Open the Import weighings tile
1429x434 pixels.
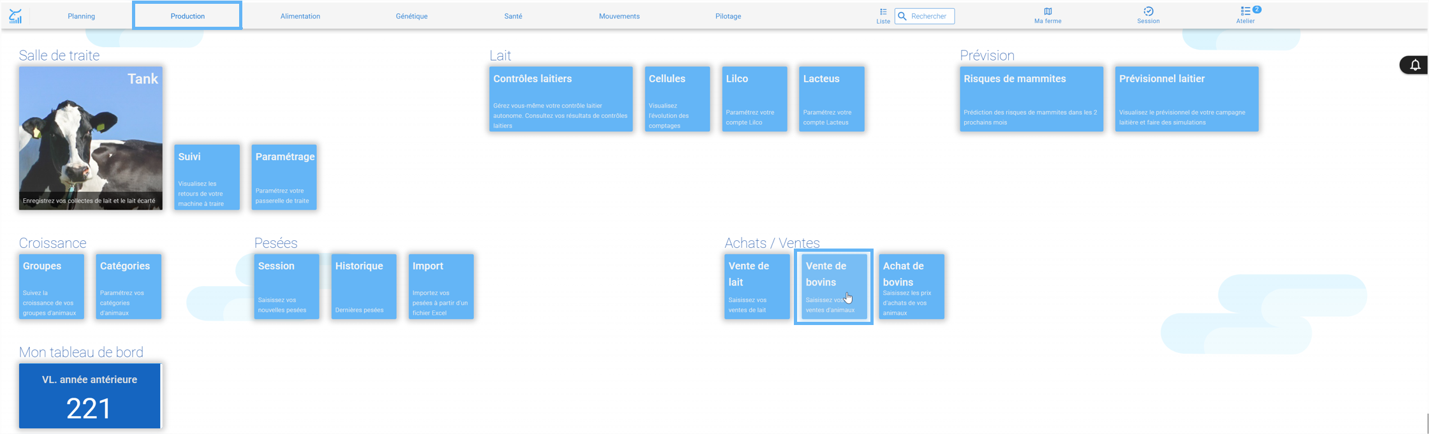441,287
